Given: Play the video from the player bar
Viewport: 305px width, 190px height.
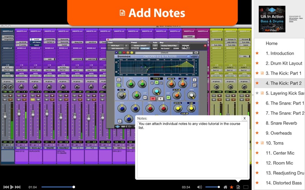Looking at the screenshot, I should tap(12, 187).
